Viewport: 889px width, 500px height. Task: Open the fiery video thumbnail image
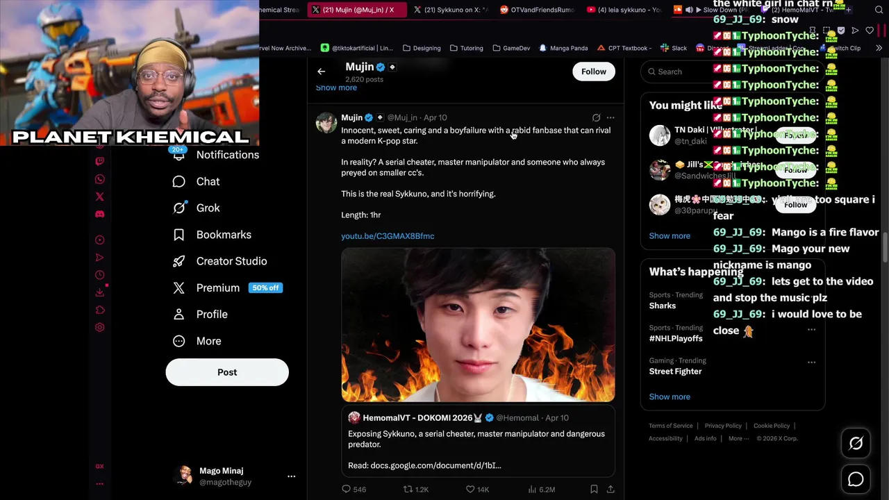coord(478,325)
